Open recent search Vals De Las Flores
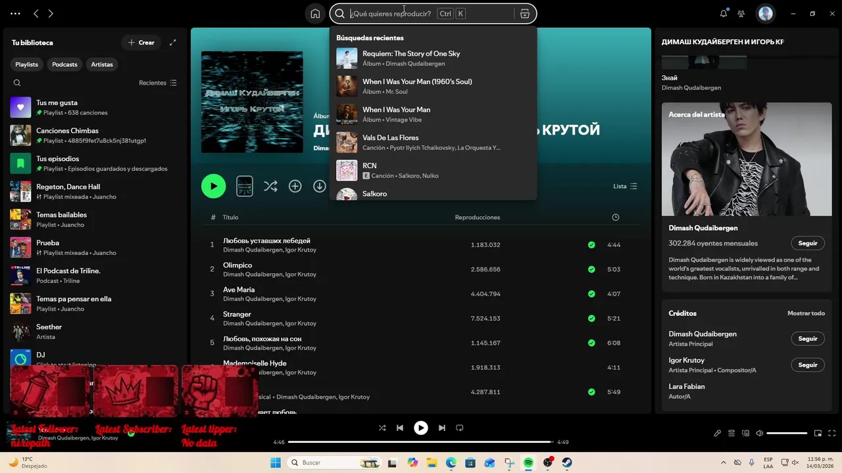The height and width of the screenshot is (473, 842). point(433,142)
